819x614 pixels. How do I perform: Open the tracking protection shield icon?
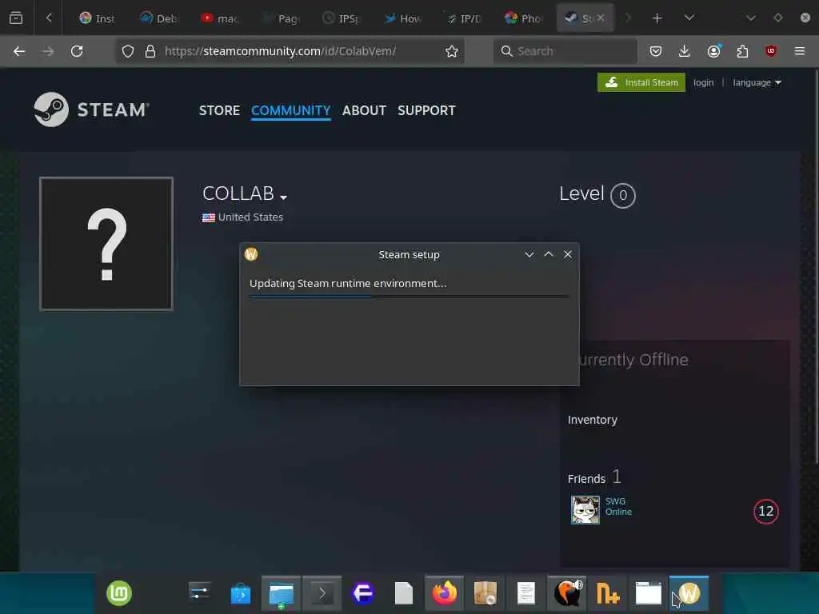128,51
